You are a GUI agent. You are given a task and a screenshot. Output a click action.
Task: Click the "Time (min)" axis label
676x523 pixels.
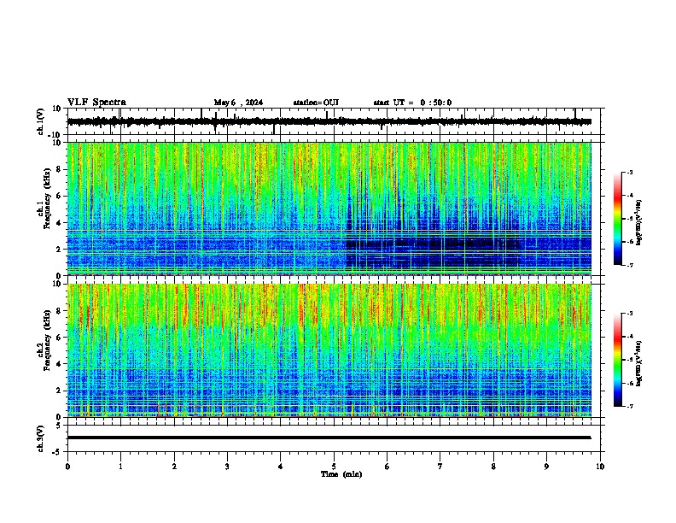pos(341,474)
